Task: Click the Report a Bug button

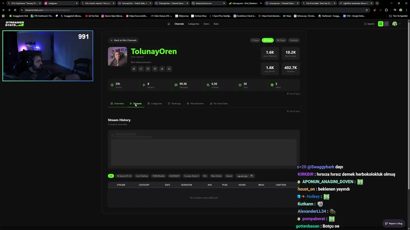Action: pyautogui.click(x=393, y=223)
